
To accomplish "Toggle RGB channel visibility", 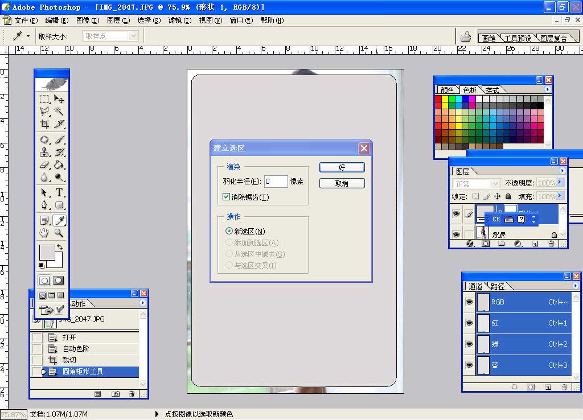I will click(469, 302).
